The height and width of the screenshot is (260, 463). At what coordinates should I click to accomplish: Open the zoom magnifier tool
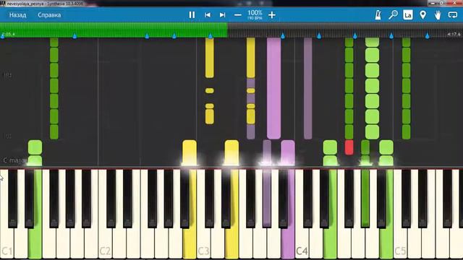[393, 14]
